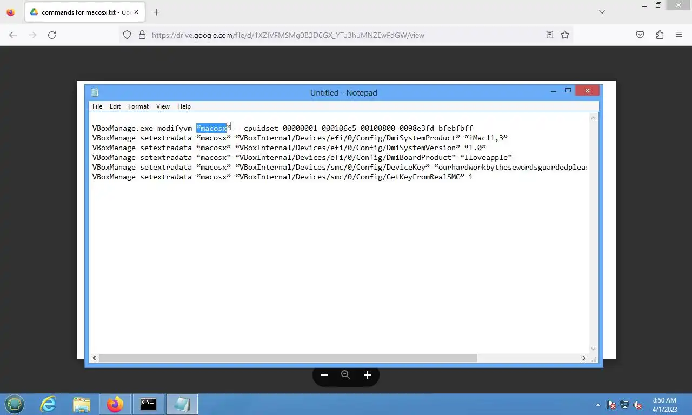This screenshot has width=692, height=415.
Task: Open Notepad Edit menu
Action: 115,106
